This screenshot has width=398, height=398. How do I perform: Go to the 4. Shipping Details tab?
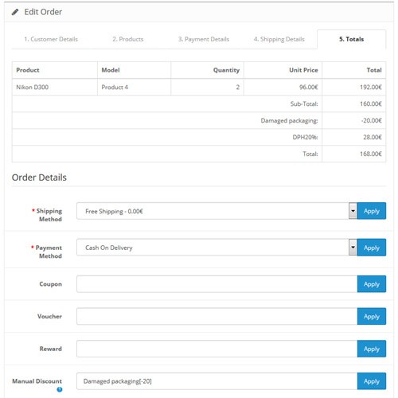[279, 39]
